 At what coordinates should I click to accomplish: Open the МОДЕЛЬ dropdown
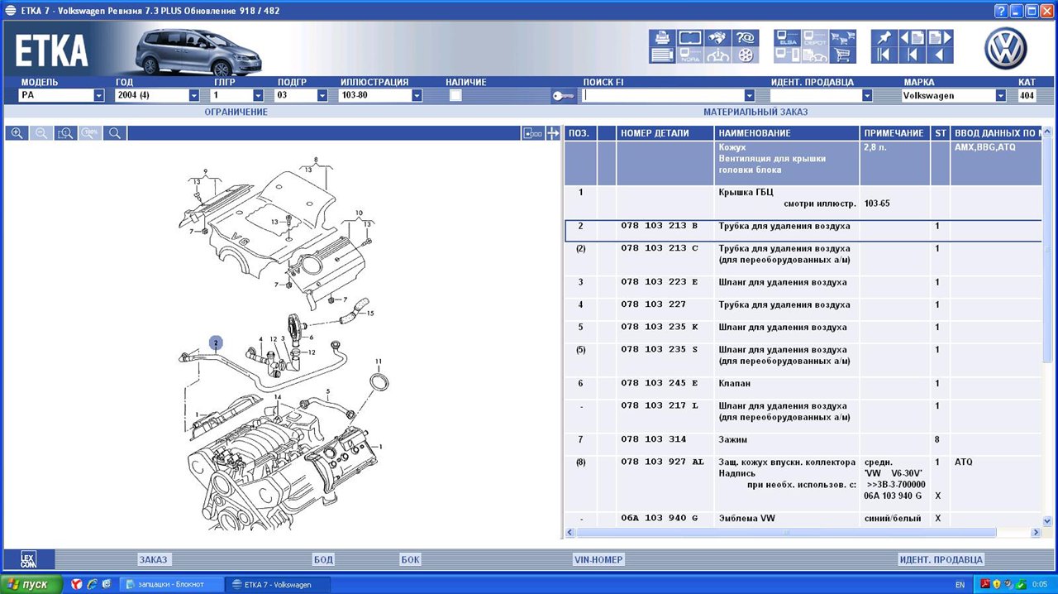tap(99, 95)
